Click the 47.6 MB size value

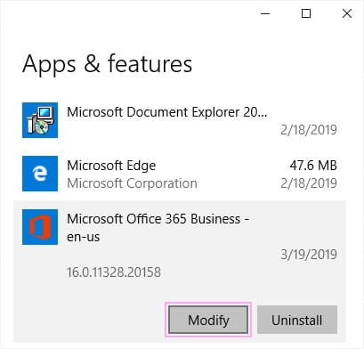coord(313,166)
